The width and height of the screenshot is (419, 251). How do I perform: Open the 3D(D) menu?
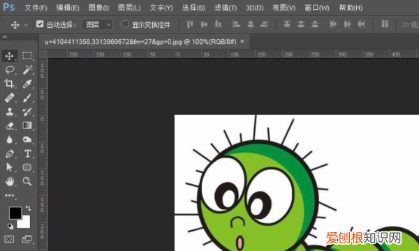pos(255,8)
